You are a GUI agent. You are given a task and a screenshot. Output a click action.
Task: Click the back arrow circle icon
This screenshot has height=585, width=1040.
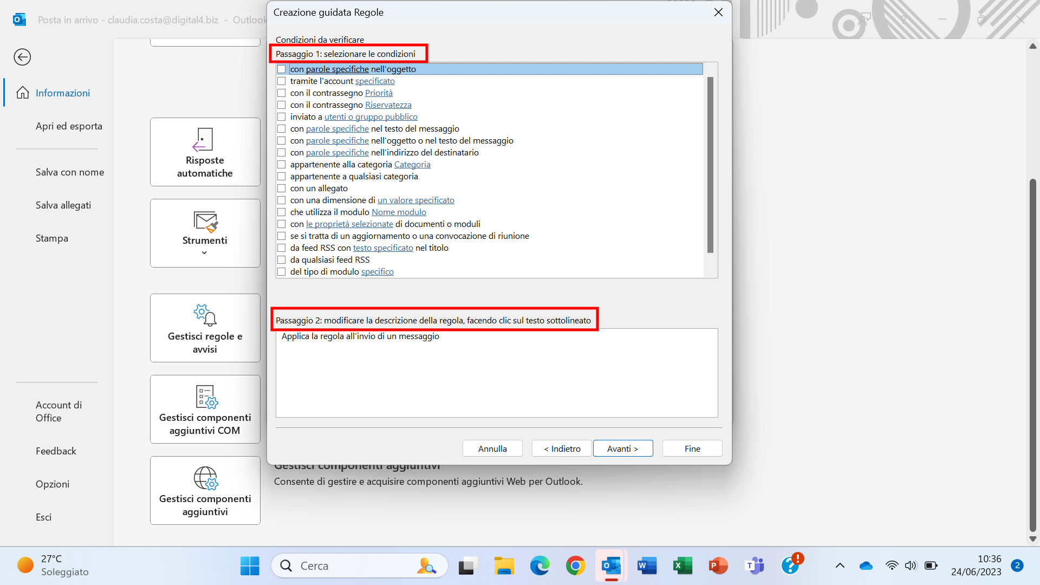pos(22,57)
